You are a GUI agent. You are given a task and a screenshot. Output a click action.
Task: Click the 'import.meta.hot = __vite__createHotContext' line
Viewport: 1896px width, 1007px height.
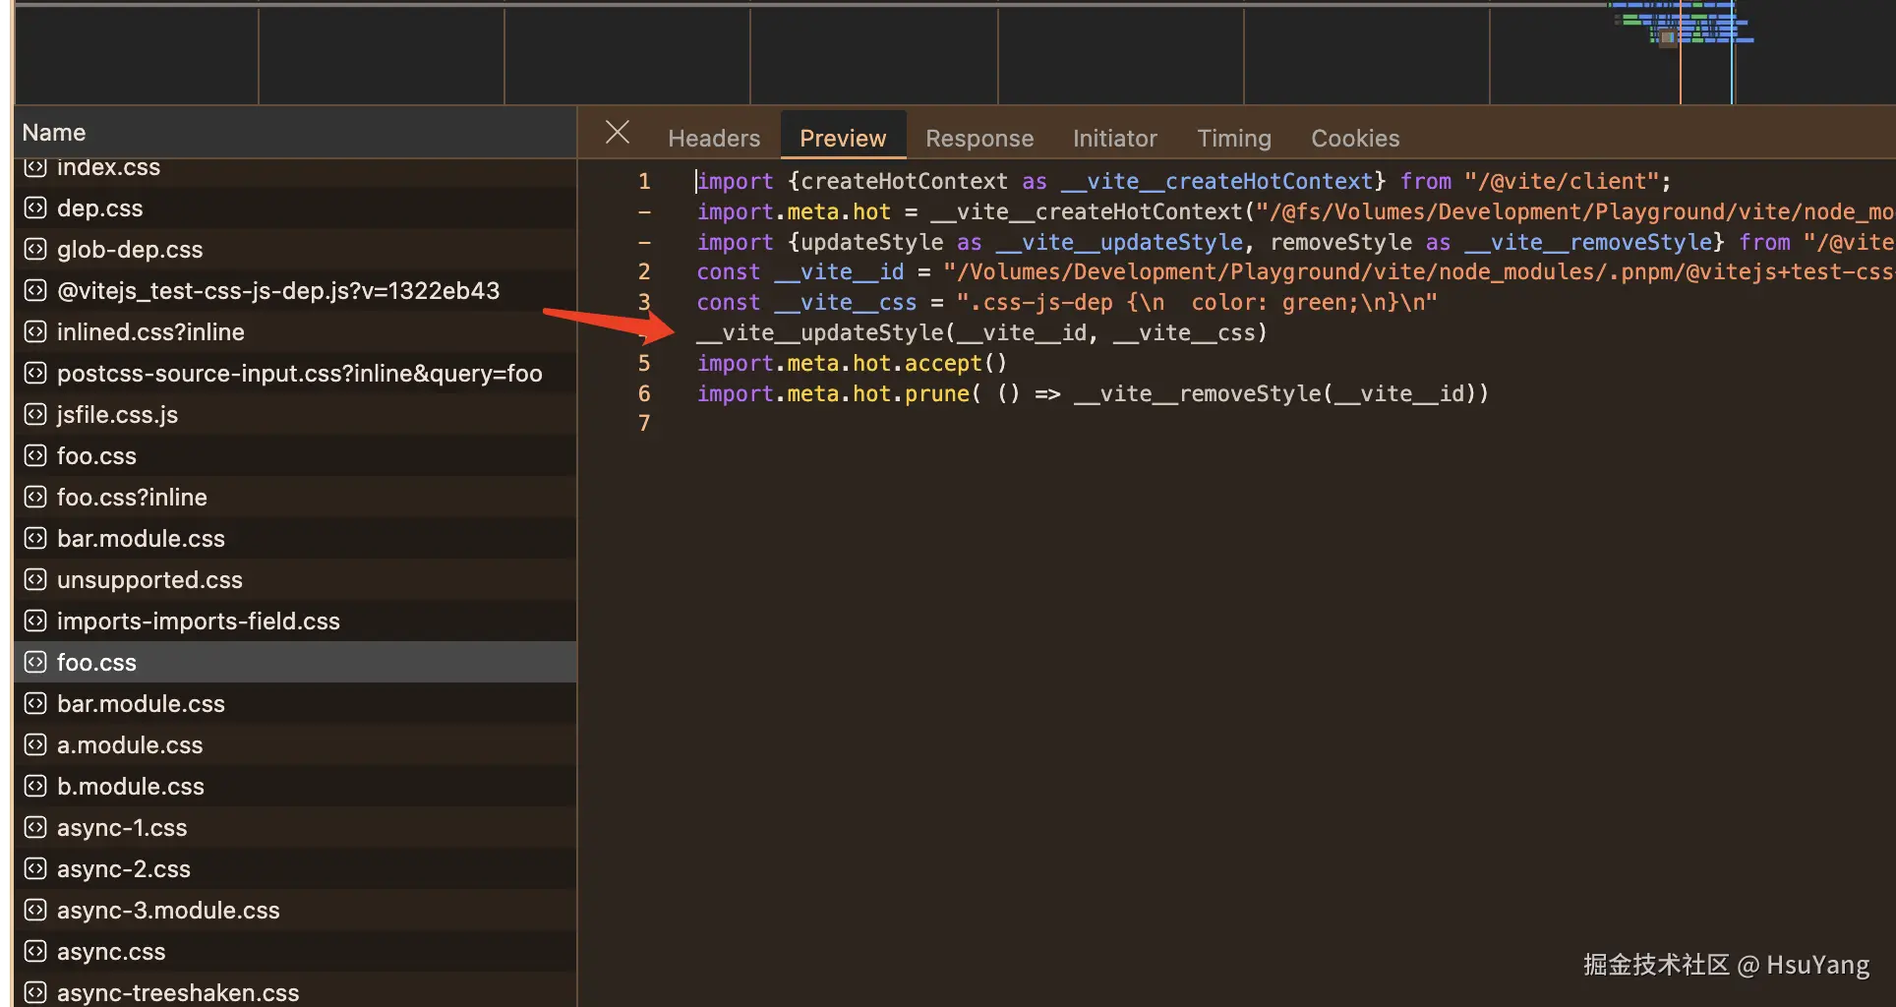1295,212
